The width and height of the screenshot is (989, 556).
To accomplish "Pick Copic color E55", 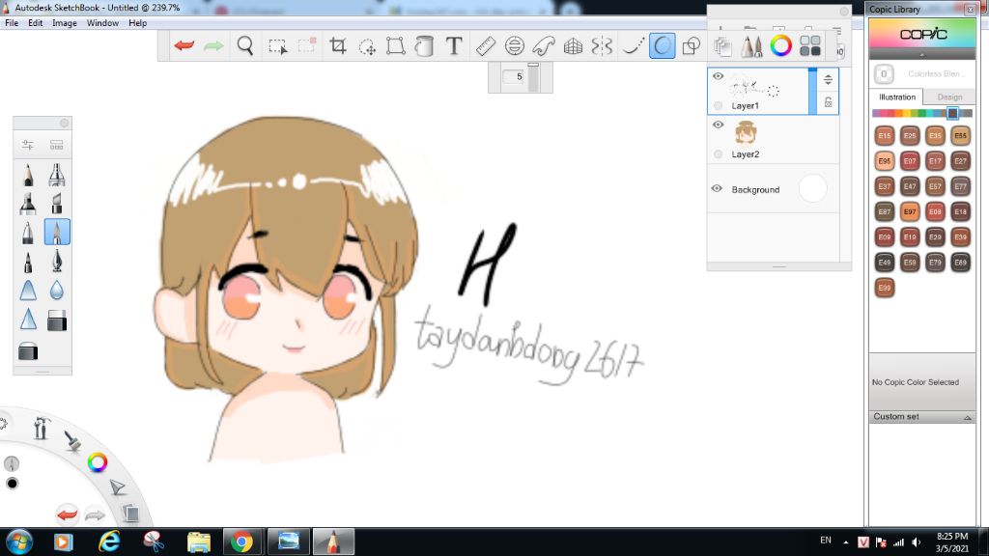I will (x=960, y=135).
